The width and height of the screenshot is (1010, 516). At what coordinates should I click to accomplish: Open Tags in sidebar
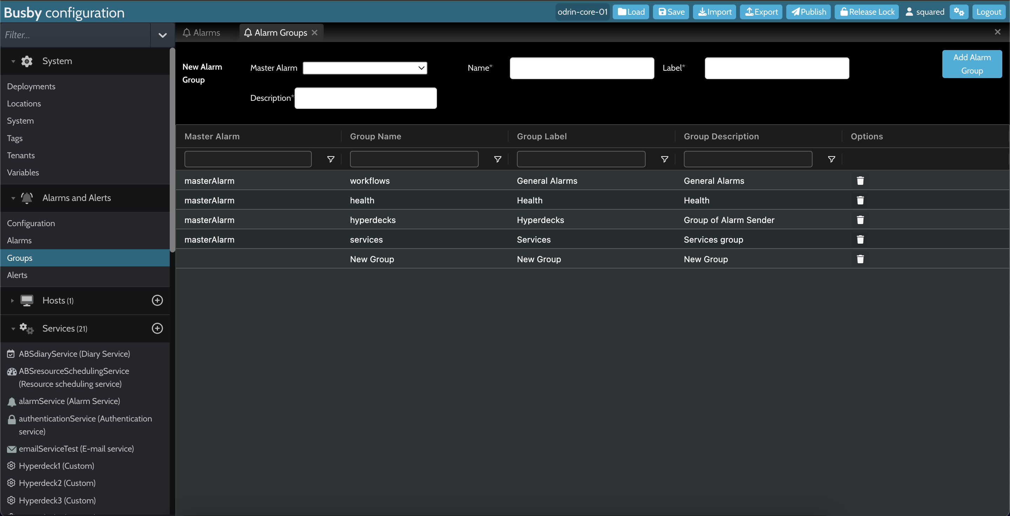click(15, 138)
